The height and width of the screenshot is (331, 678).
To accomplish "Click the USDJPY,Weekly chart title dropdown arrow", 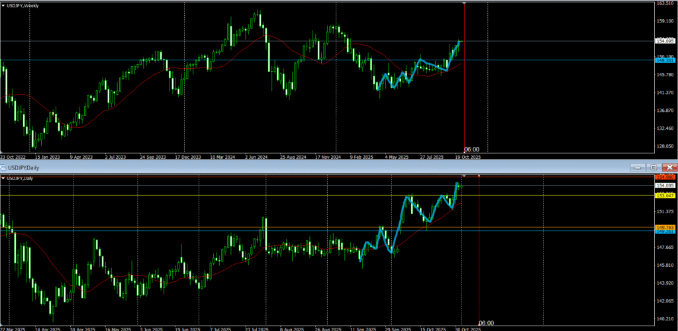I will click(5, 5).
